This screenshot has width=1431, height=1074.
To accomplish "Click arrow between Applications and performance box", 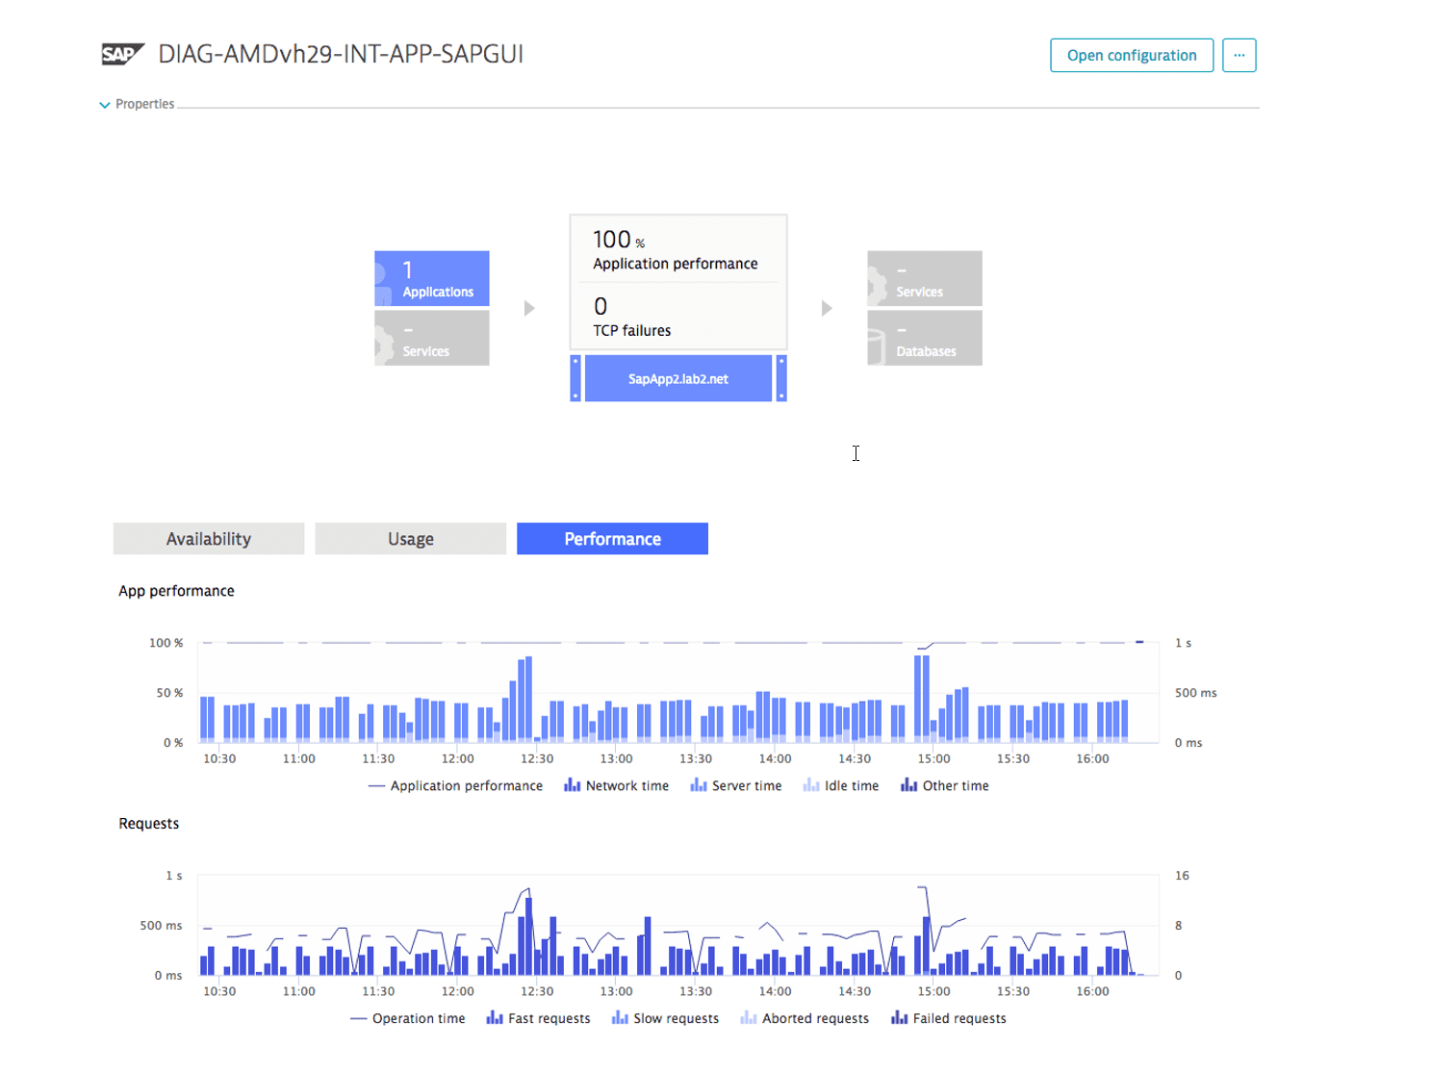I will [x=528, y=308].
